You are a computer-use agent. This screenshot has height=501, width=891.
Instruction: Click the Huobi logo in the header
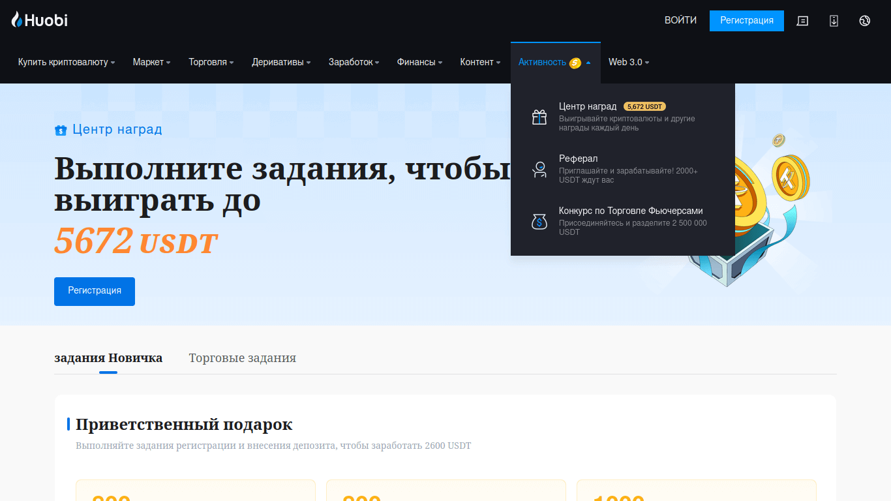click(39, 20)
